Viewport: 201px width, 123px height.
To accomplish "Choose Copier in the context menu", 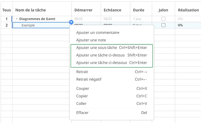I will pos(112,96).
